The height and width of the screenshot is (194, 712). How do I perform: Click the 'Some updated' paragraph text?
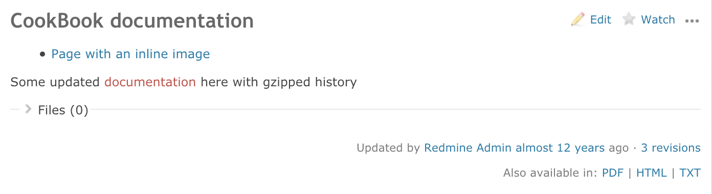(x=56, y=82)
